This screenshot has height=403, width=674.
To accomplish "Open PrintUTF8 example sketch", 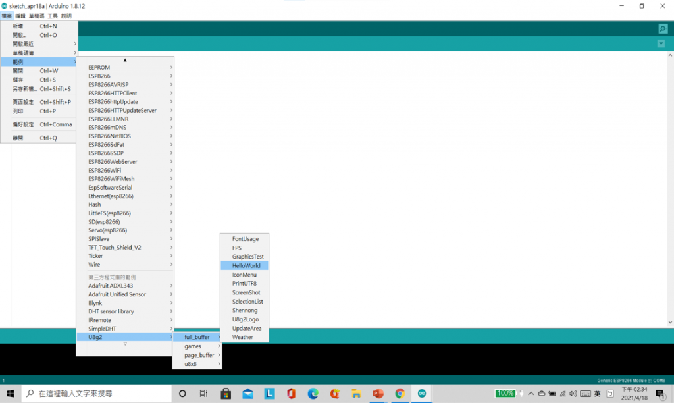I will (x=245, y=284).
